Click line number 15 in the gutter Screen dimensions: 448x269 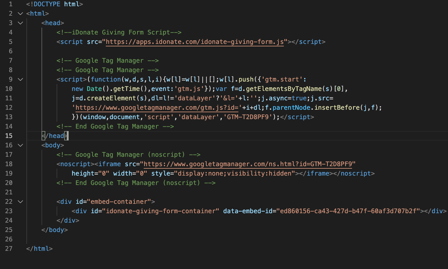click(9, 136)
